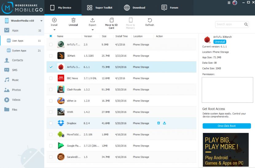Screen dimensions: 255x168
Task: Click the Permission list box
Action: click(x=227, y=90)
